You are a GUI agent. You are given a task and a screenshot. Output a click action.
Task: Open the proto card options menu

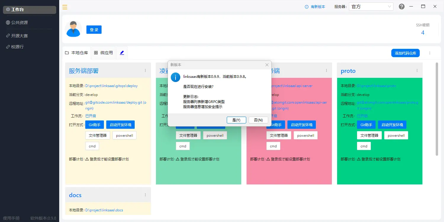coord(417,70)
